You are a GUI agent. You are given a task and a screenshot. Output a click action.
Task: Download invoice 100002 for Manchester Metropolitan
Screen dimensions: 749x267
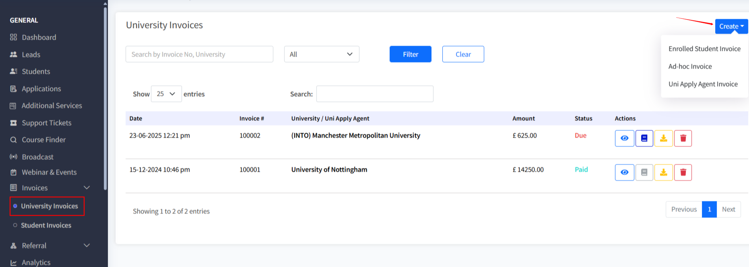pos(663,139)
